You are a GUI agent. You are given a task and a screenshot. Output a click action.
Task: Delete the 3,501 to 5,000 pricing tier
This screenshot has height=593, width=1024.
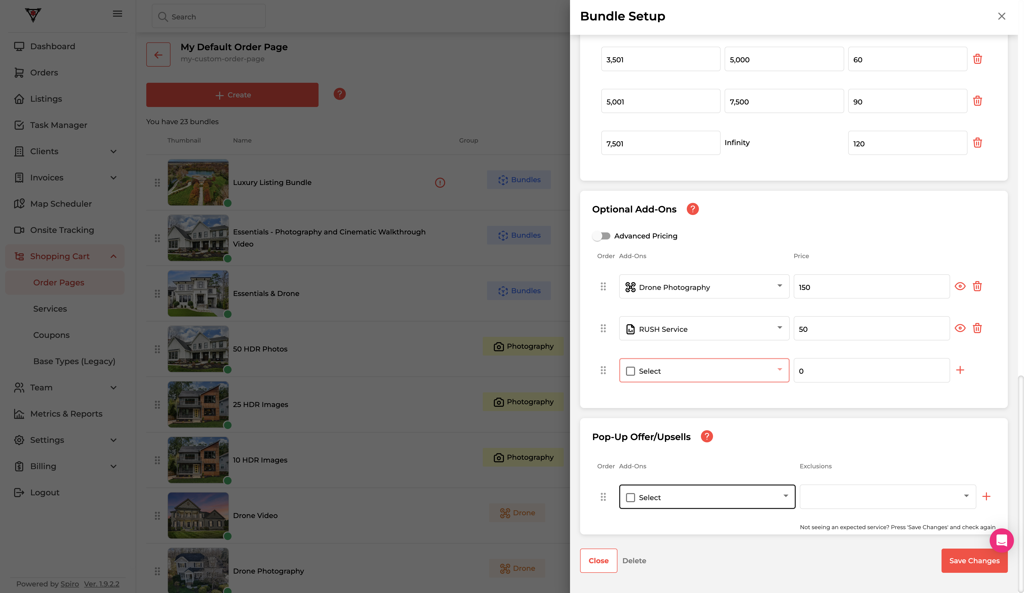click(977, 59)
